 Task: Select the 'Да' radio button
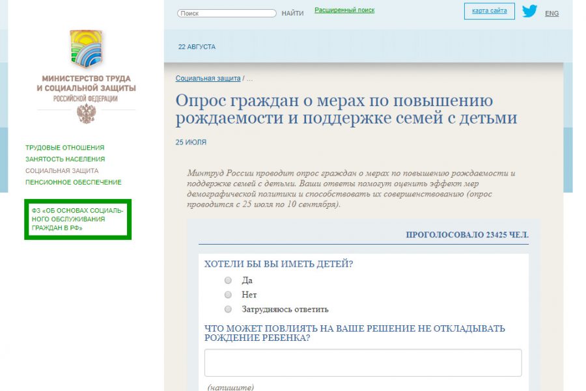click(228, 280)
